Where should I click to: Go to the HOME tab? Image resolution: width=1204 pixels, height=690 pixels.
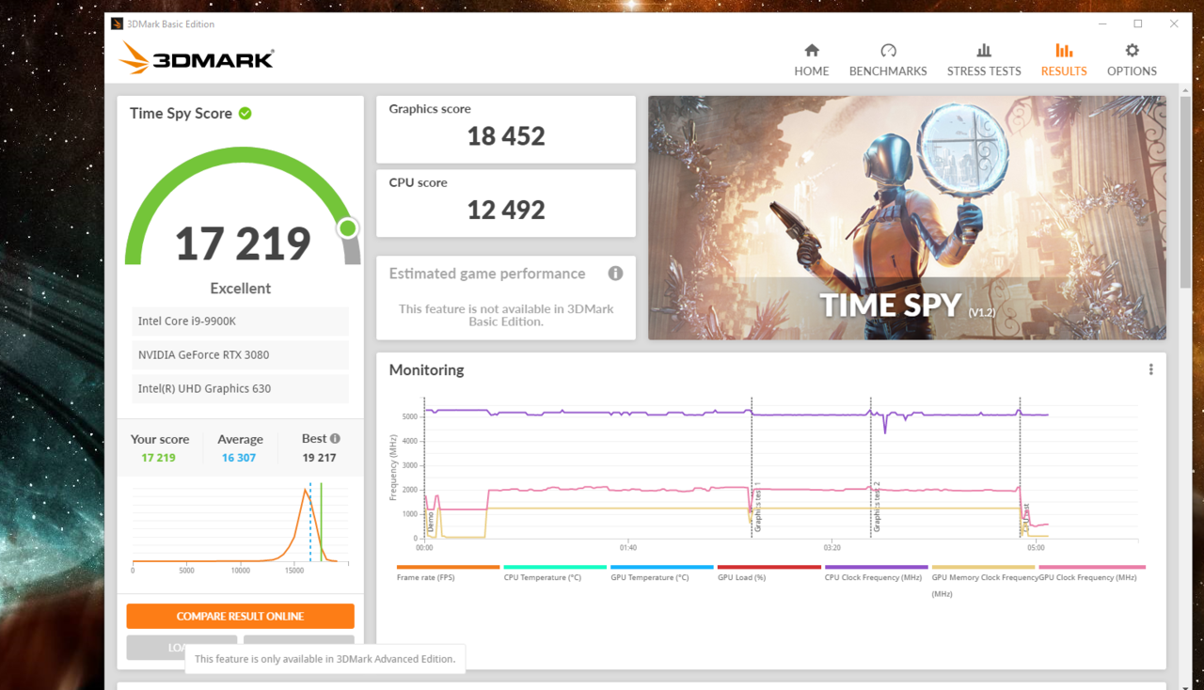click(811, 60)
